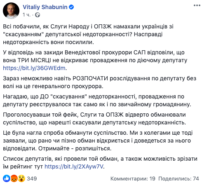Show who reacted via the 349 count

coord(32,178)
